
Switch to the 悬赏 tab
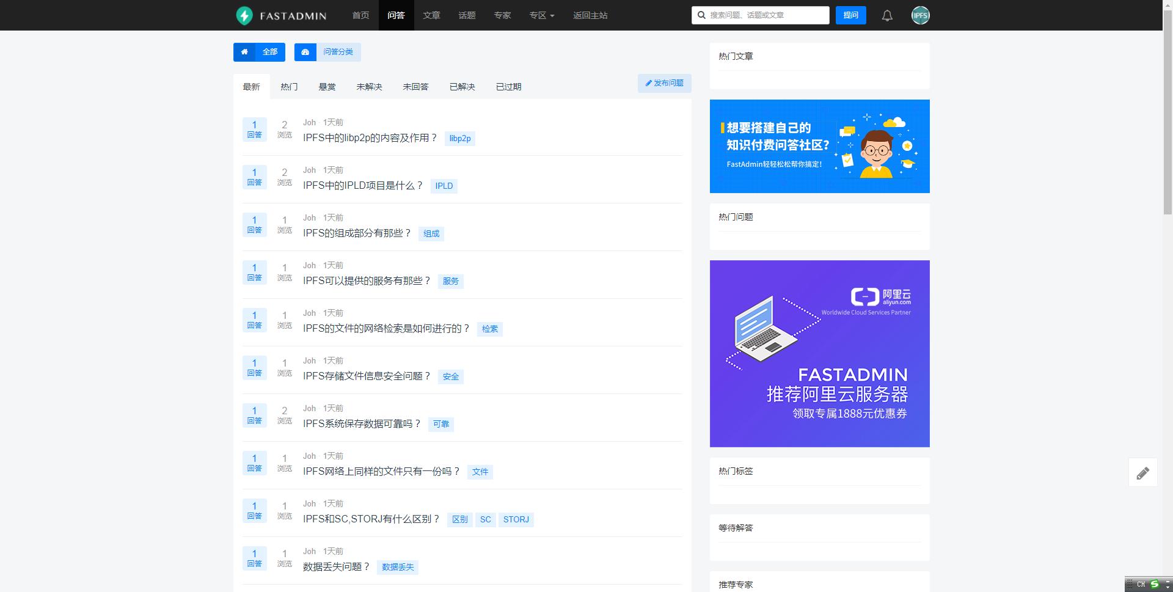click(327, 87)
